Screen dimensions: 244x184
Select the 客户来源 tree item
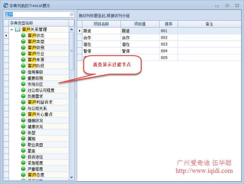pyautogui.click(x=36, y=60)
